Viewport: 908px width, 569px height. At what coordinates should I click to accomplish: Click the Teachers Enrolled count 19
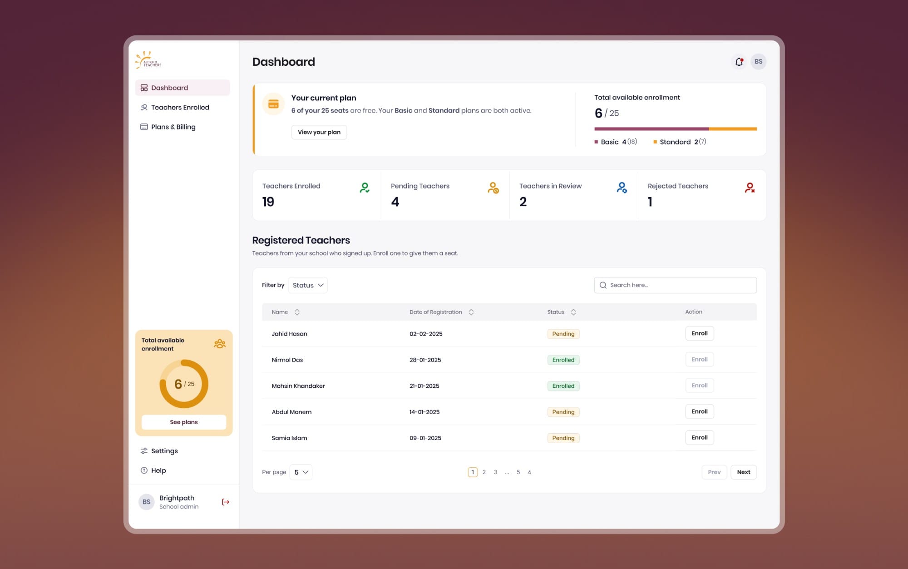pos(268,202)
